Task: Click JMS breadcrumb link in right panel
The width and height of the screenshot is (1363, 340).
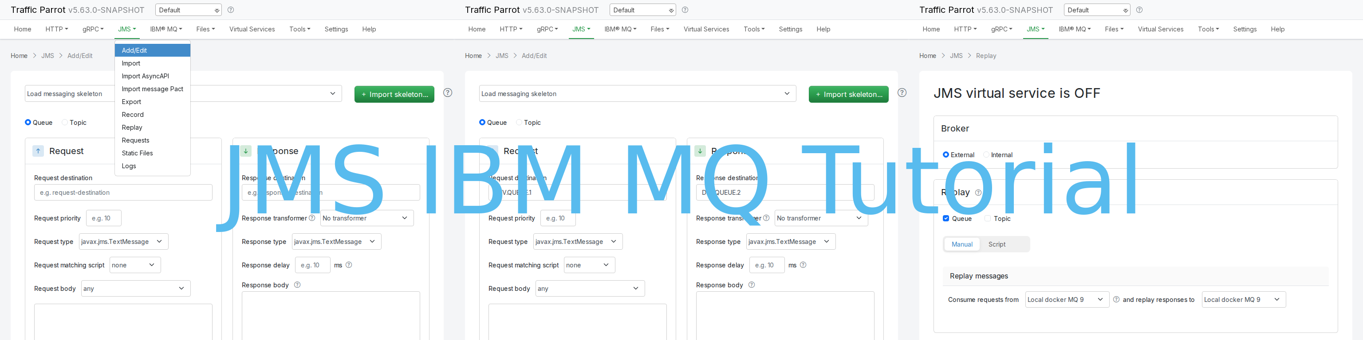Action: 956,56
